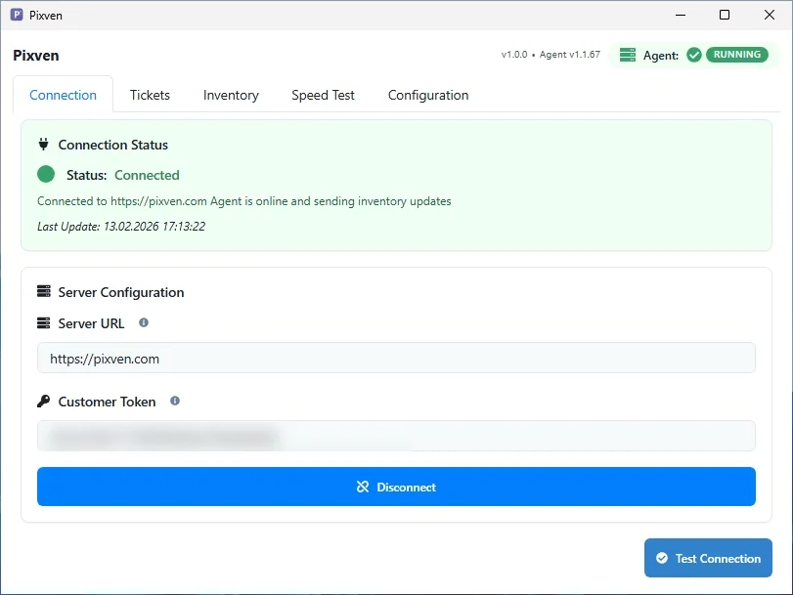Click the 'Connected' status text
The height and width of the screenshot is (595, 793).
coord(147,175)
